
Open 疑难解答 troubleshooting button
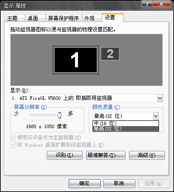point(106,155)
